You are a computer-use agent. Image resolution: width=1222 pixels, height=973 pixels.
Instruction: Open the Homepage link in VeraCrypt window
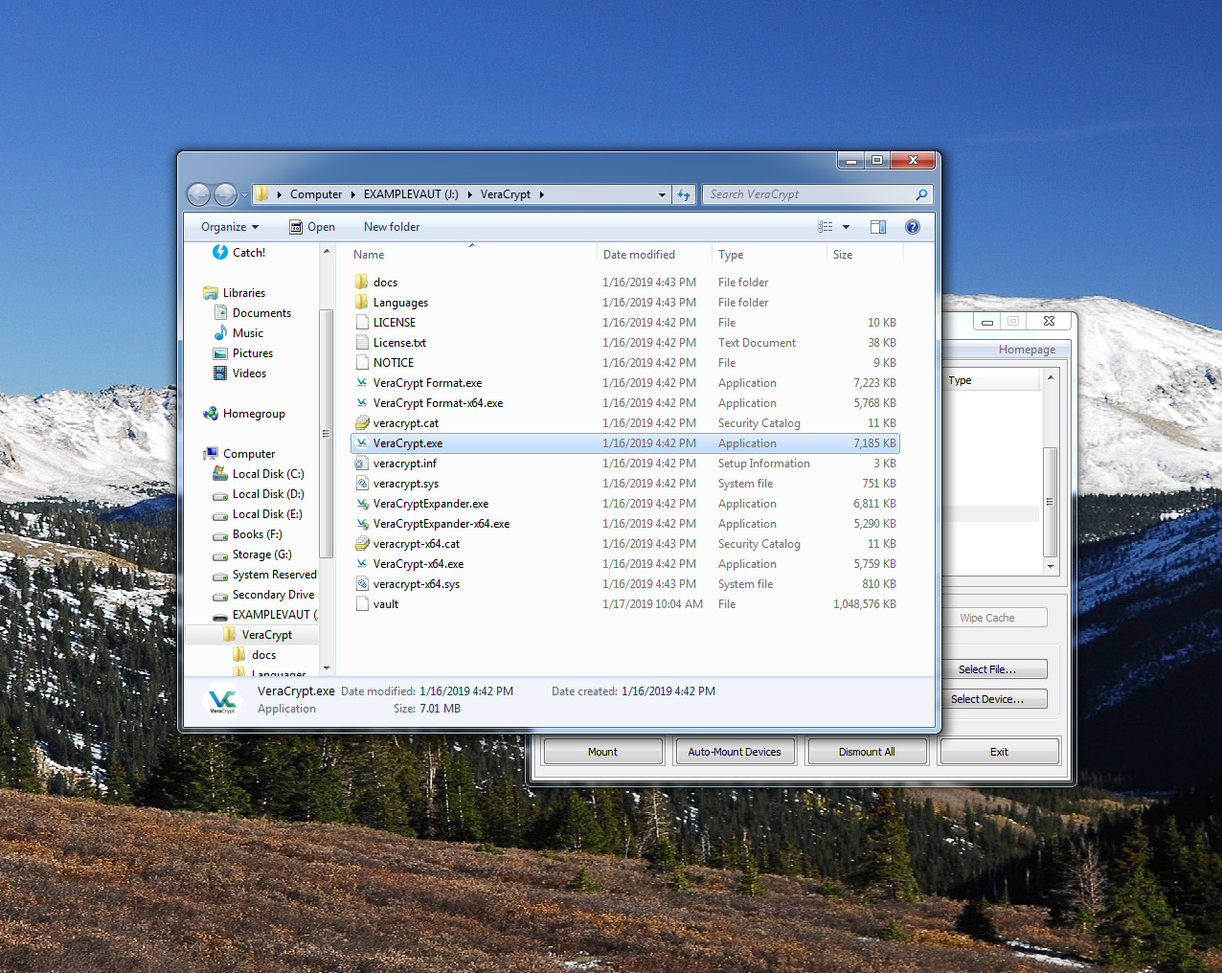coord(1027,350)
